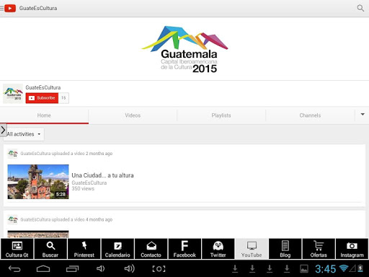The width and height of the screenshot is (369, 277).
Task: Click the YouTube search magnifier icon
Action: pos(360,8)
